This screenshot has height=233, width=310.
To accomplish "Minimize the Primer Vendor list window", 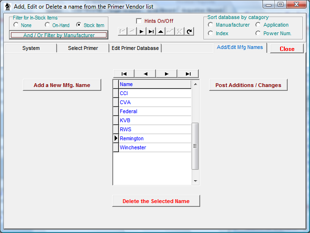I will click(x=269, y=5).
